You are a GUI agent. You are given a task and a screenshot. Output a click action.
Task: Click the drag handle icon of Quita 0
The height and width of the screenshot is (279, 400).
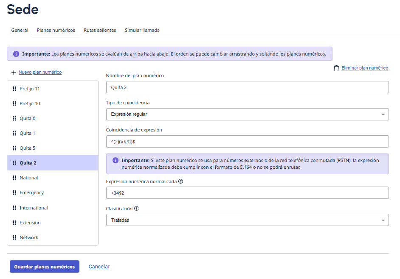coord(15,118)
